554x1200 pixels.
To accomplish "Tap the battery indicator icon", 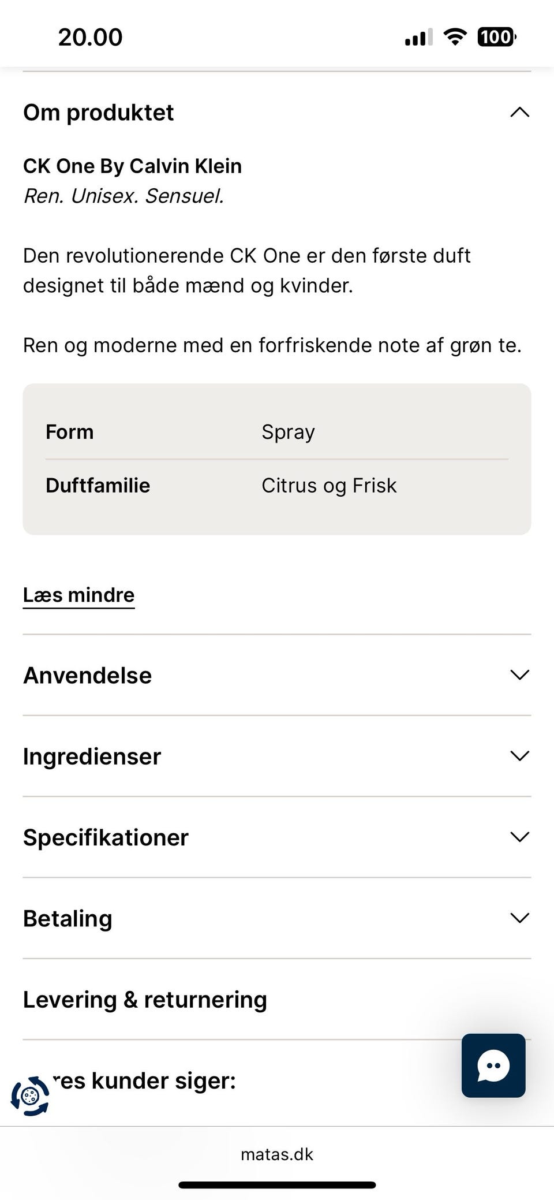I will 496,38.
